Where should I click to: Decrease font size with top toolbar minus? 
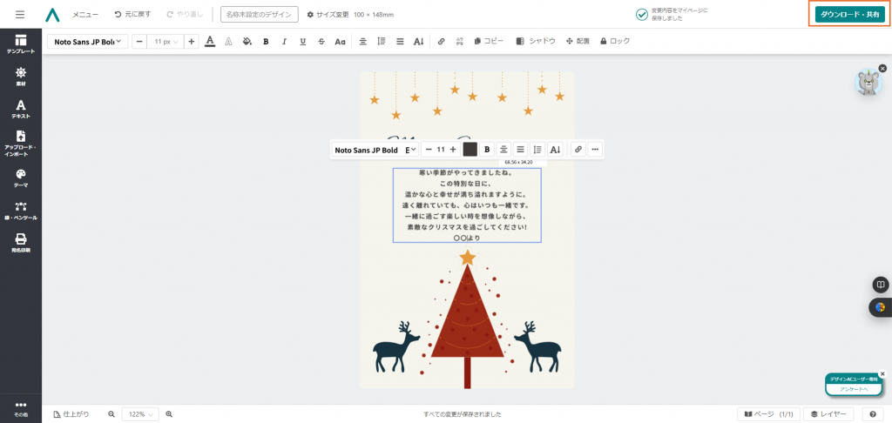point(139,42)
